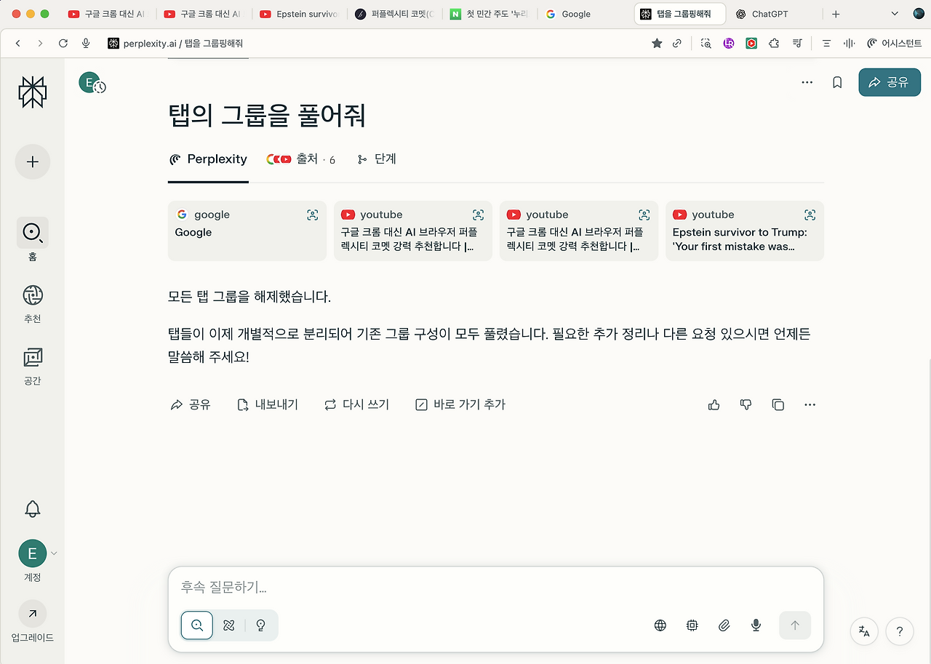Open a new browser tab with the plus

click(x=836, y=14)
